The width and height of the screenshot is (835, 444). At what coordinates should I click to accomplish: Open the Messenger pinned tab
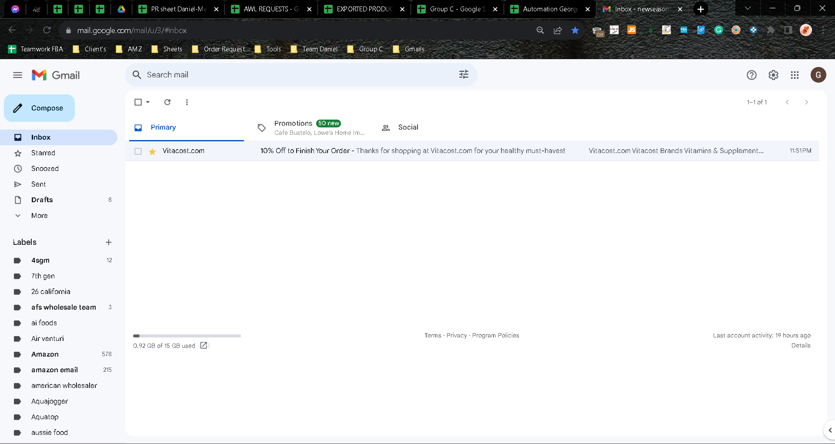point(15,9)
